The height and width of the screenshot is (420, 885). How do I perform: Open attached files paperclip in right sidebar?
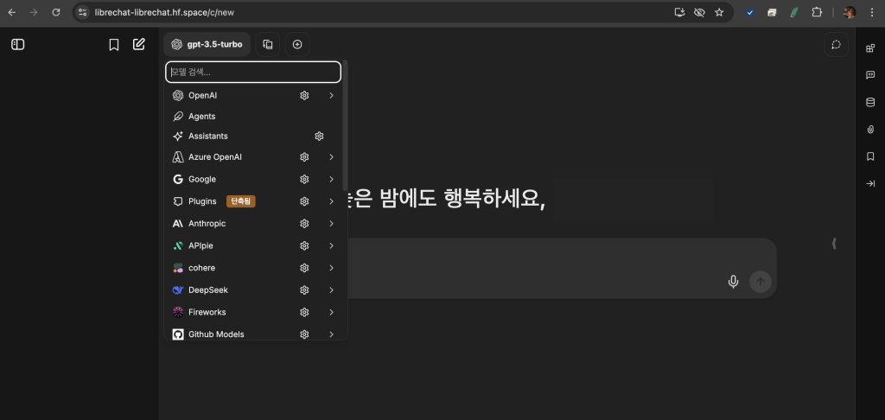pos(870,130)
